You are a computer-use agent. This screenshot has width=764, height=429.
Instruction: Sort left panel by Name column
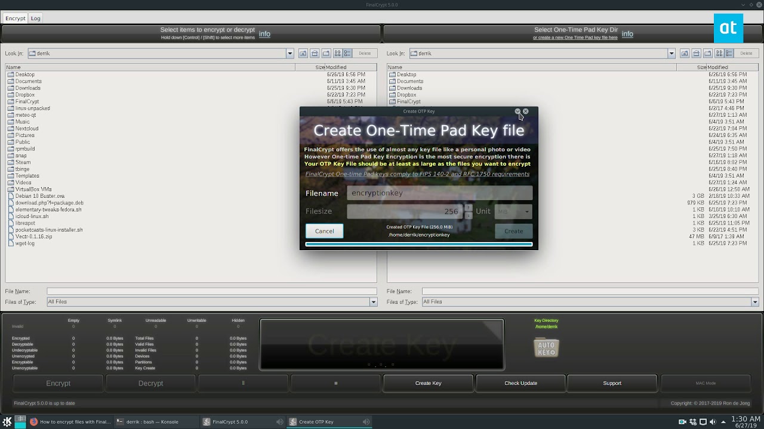tap(150, 67)
